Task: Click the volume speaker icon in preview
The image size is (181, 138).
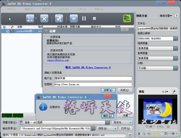Action: [149, 134]
